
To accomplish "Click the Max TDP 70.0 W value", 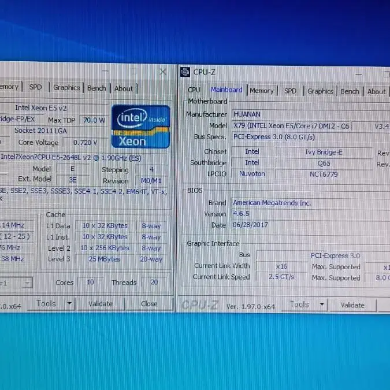I will pos(94,120).
